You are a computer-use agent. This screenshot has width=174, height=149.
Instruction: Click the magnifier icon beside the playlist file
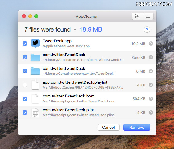pos(151,85)
